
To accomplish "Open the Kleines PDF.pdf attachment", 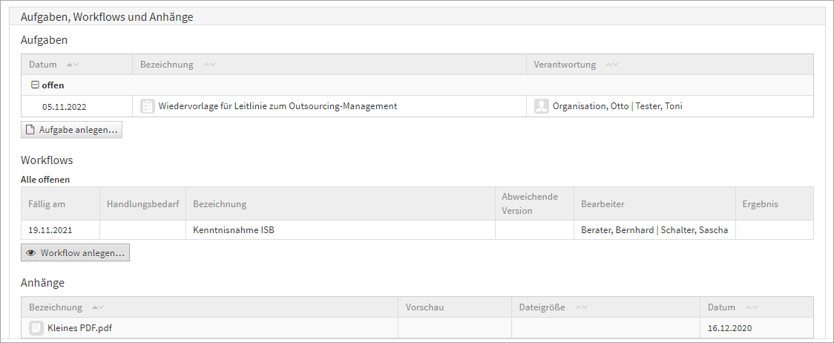I will coord(80,327).
